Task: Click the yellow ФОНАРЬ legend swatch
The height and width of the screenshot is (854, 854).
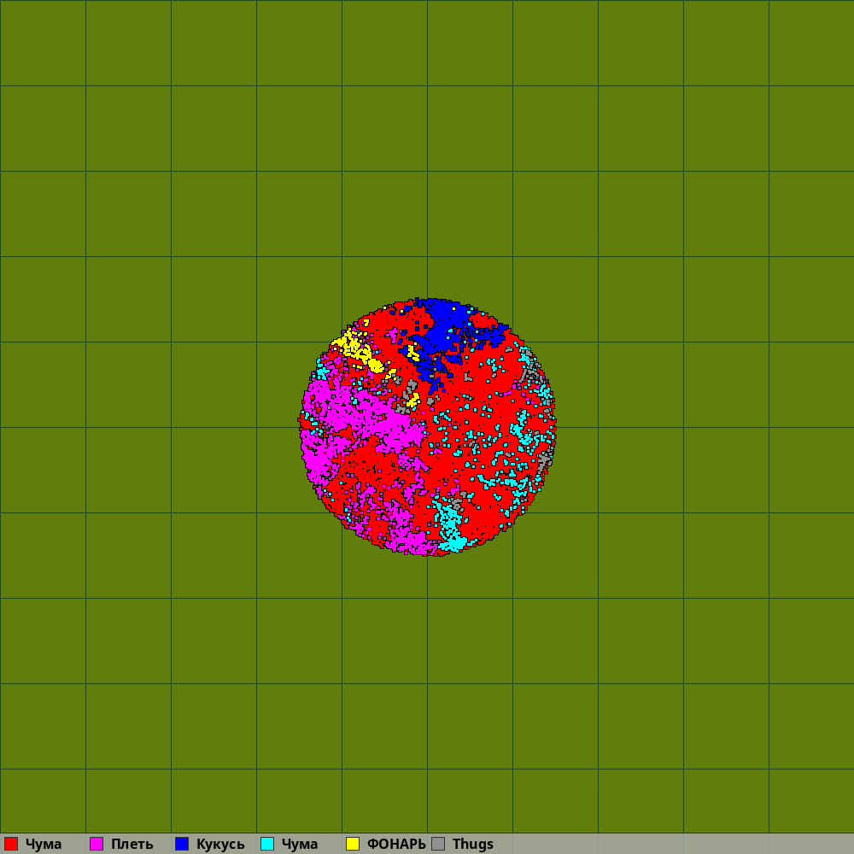Action: point(353,844)
